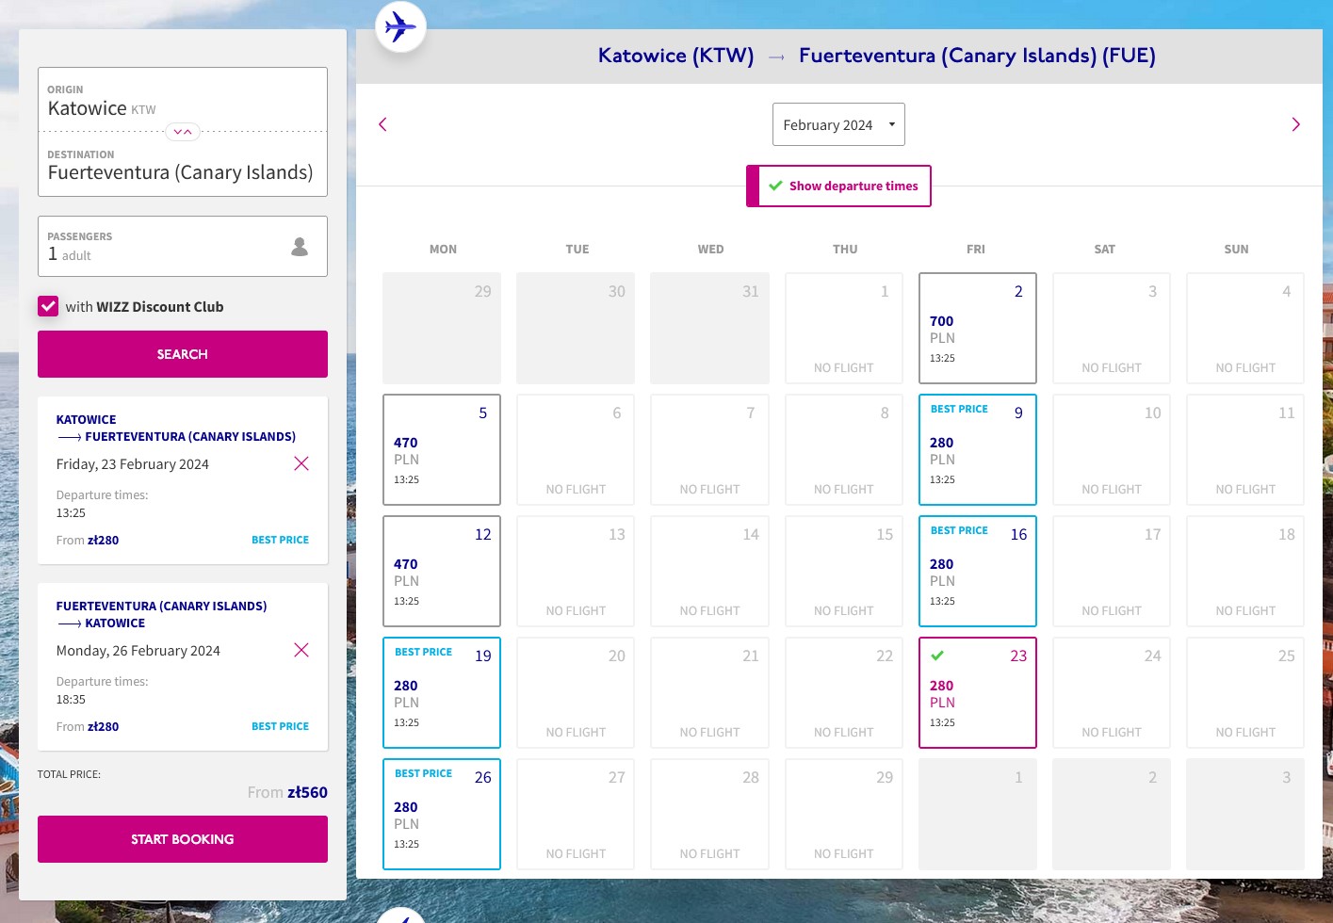The width and height of the screenshot is (1333, 923).
Task: Click the airplane icon above the route header
Action: tap(400, 26)
